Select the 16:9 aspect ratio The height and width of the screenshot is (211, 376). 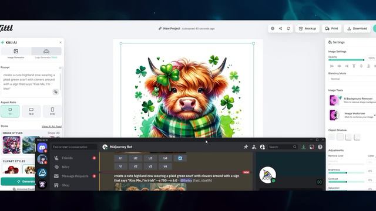pos(31,111)
